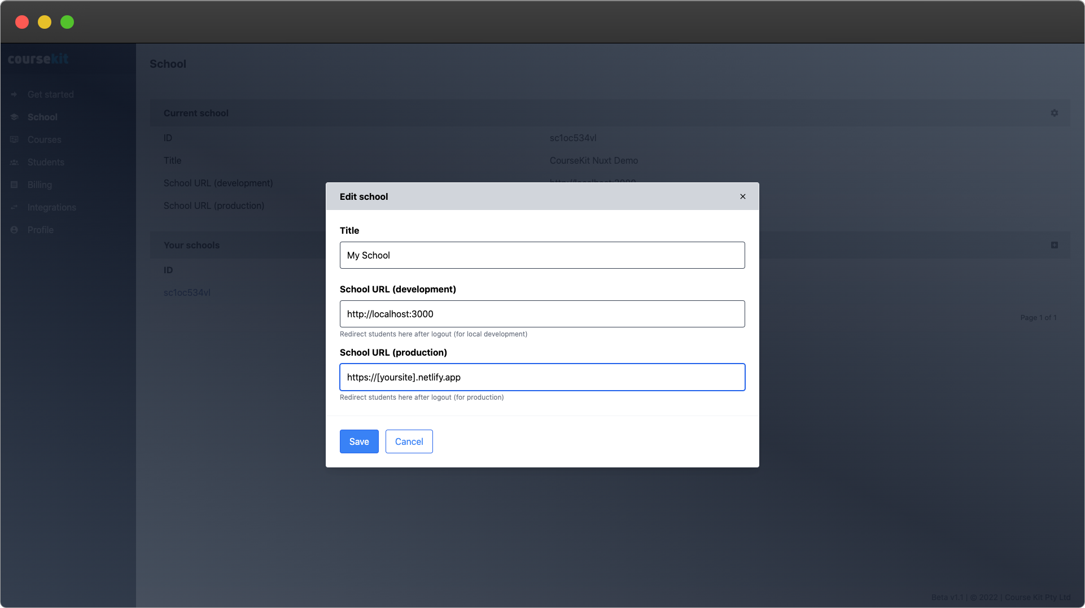Focus the School URL (production) field
1085x608 pixels.
tap(542, 377)
